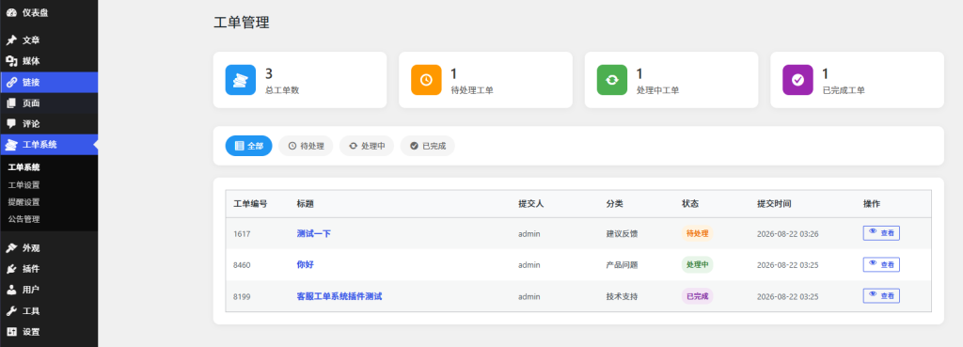Filter tickets by 待处理
Screen dimensions: 963x347
[x=306, y=146]
